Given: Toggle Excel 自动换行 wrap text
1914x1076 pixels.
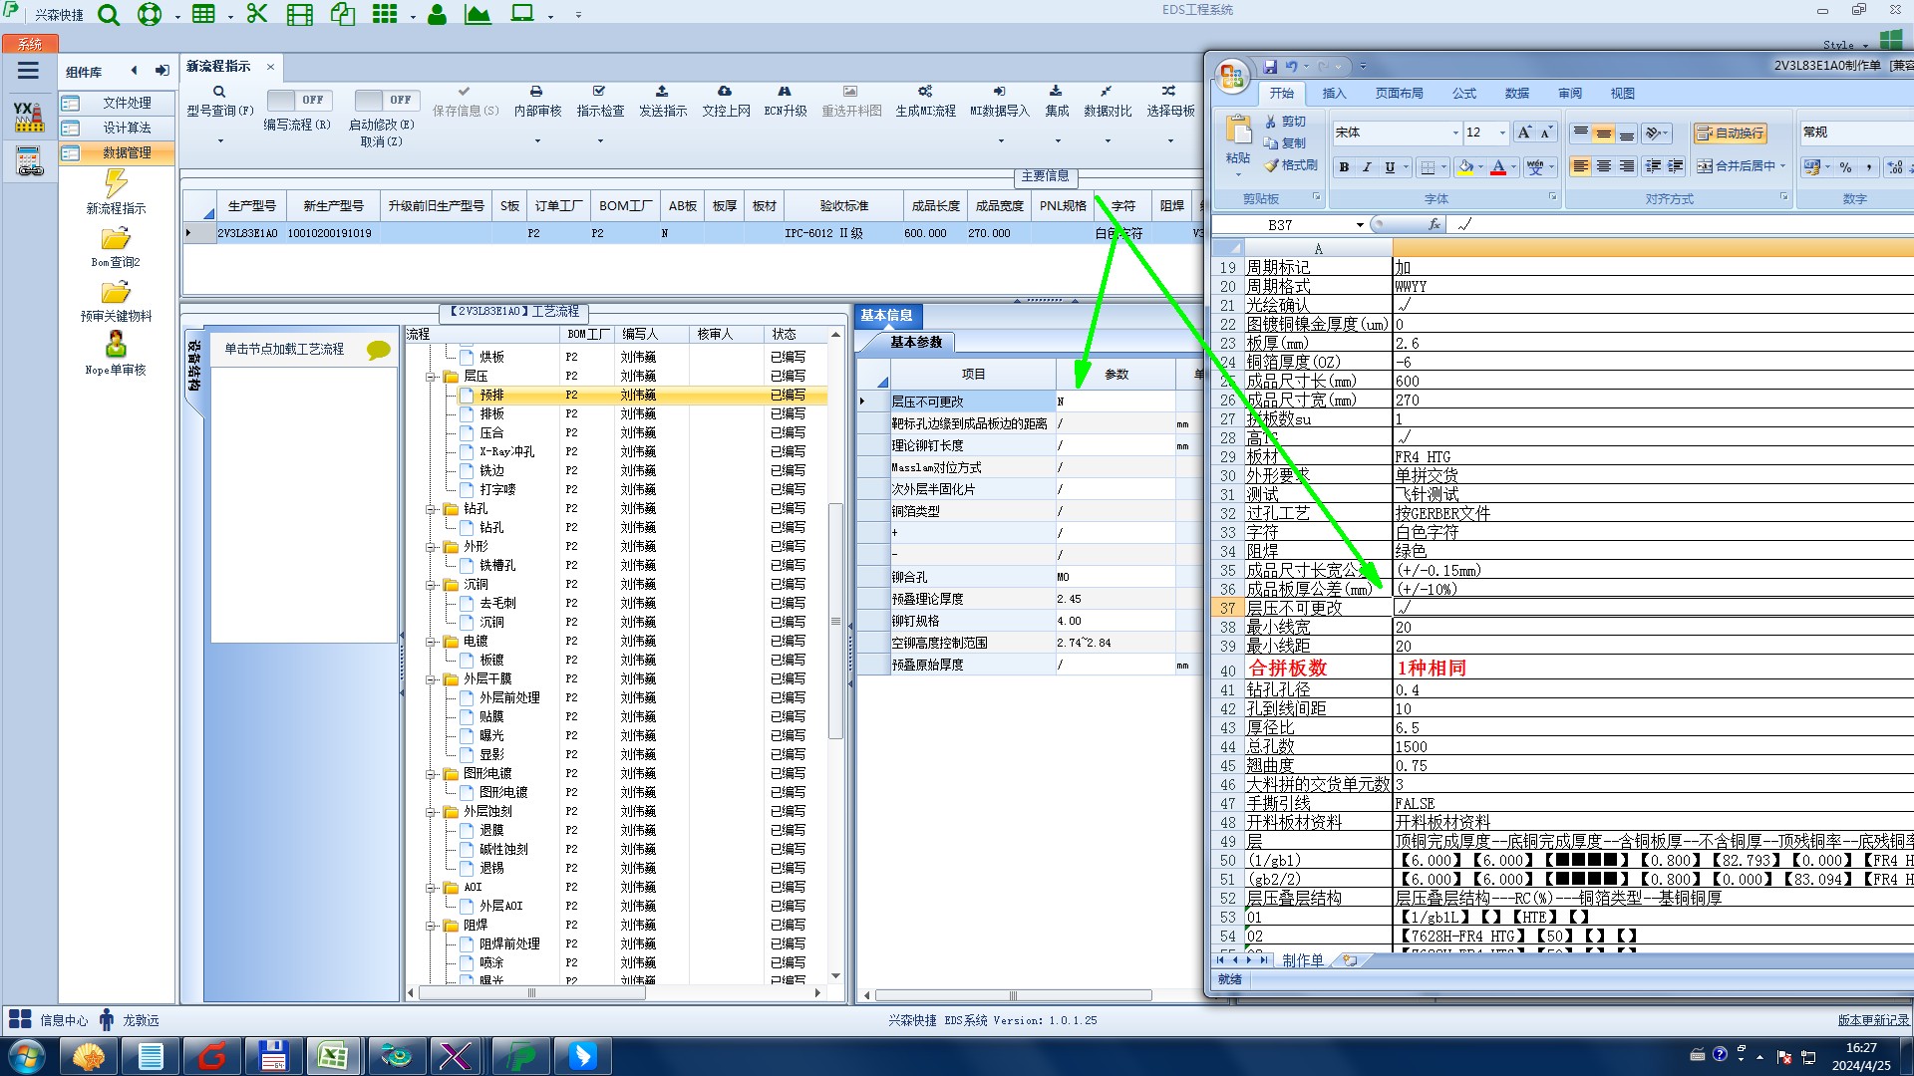Looking at the screenshot, I should click(1730, 134).
